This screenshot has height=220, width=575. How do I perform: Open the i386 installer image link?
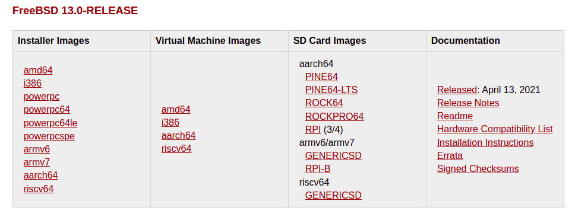click(33, 84)
